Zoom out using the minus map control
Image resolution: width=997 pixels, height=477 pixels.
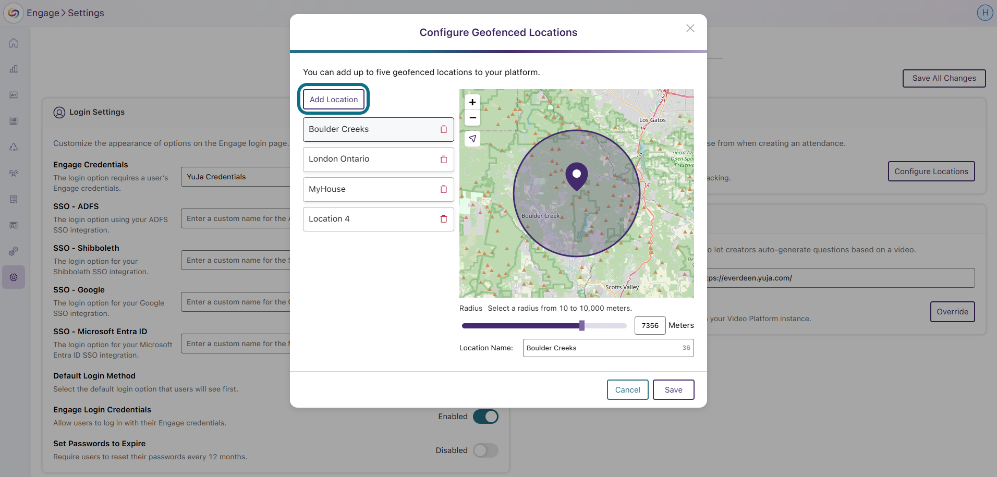[x=472, y=118]
